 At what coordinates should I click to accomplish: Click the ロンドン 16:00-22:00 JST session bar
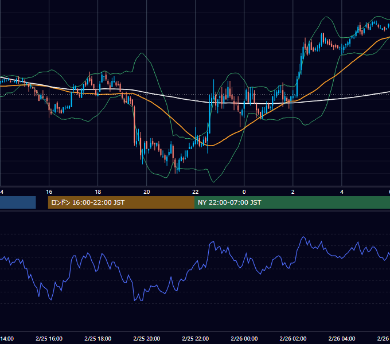pos(121,202)
